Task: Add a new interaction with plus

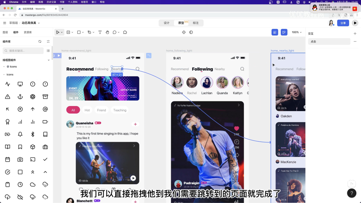Action: (x=355, y=34)
